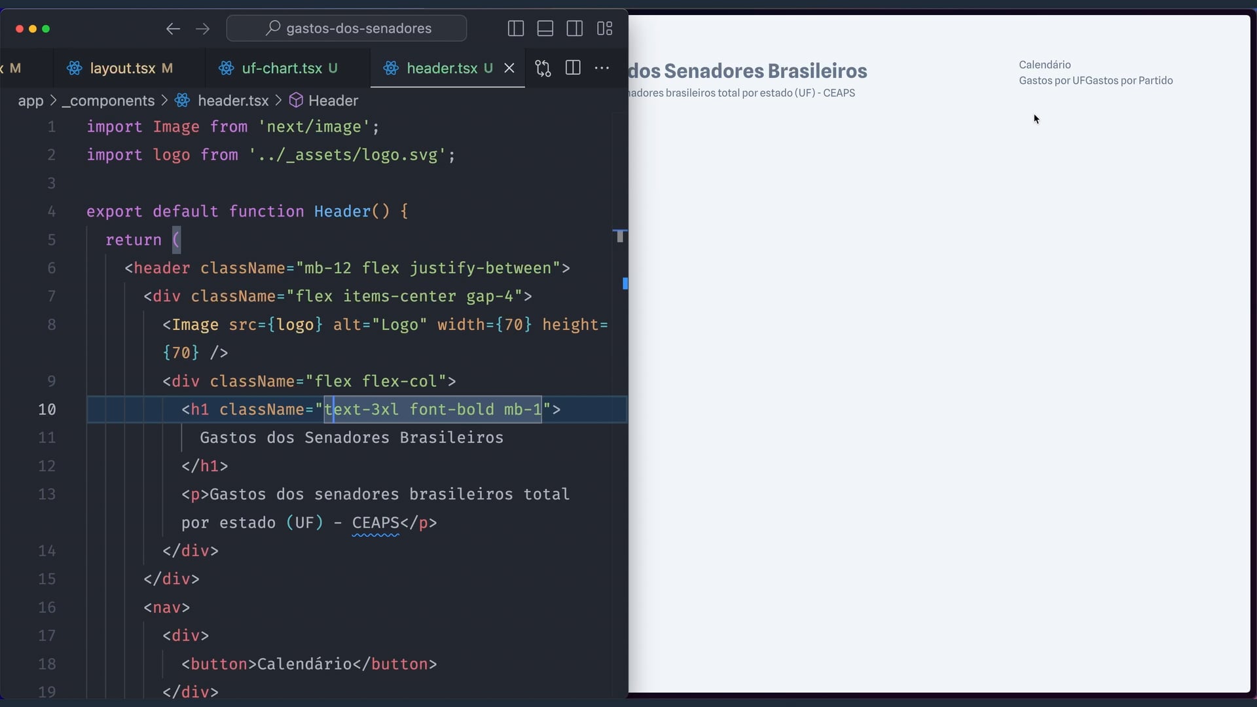Open the editor More Actions ellipsis menu
This screenshot has width=1257, height=707.
tap(602, 68)
